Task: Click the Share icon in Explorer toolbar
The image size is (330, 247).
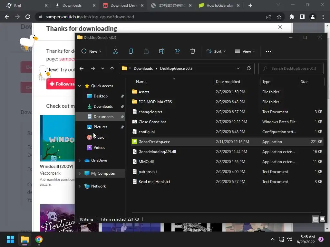Action: (177, 51)
